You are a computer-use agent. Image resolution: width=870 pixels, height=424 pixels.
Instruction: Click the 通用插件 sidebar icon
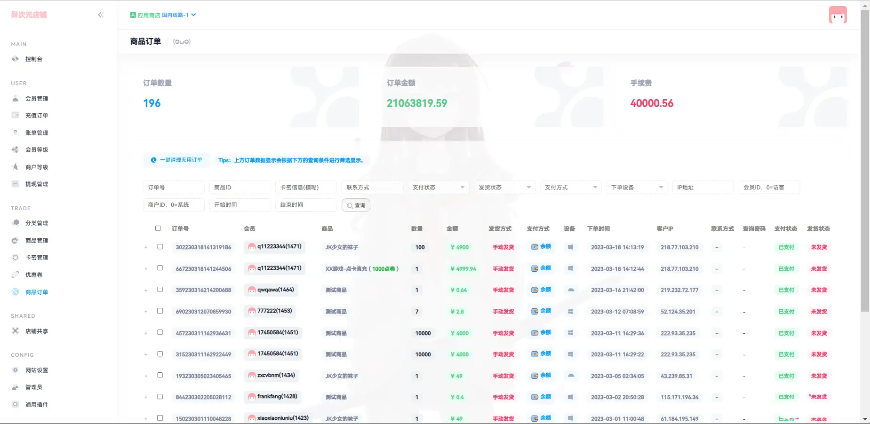point(15,405)
